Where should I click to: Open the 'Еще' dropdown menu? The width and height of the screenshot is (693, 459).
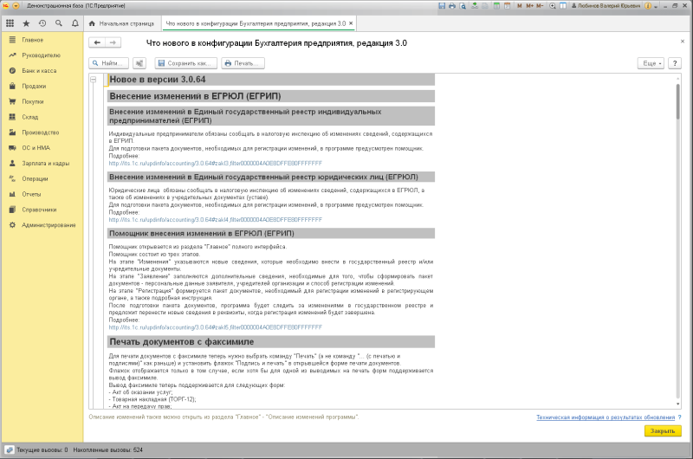click(651, 63)
